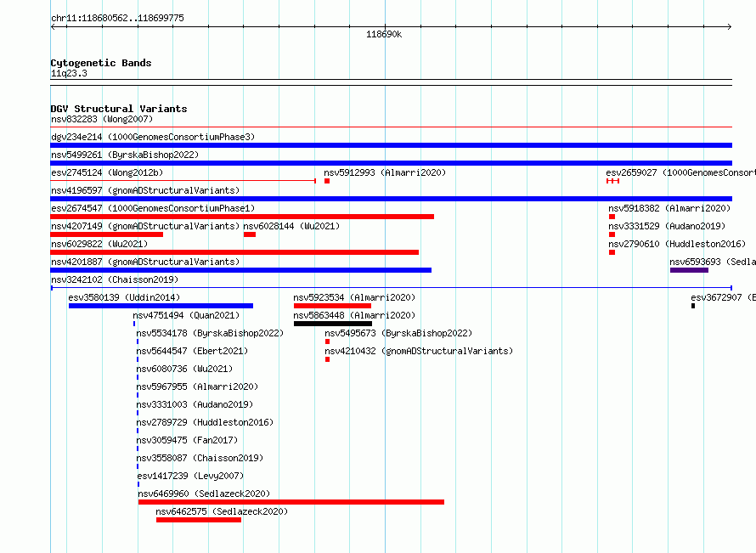Open the nsv3558087 (Chaisson2019) label
Viewport: 756px width, 553px height.
click(200, 458)
